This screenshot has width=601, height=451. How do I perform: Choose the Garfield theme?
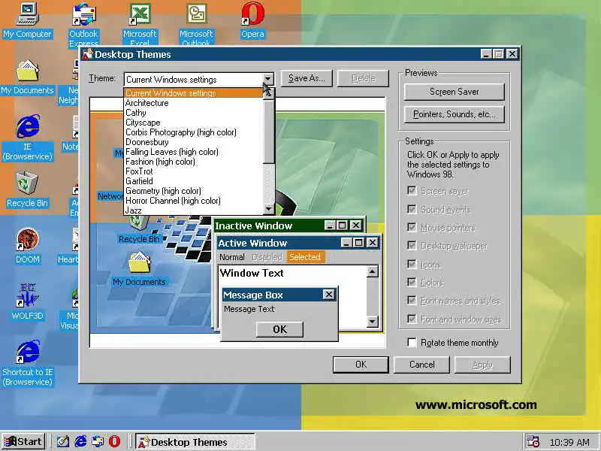point(194,181)
